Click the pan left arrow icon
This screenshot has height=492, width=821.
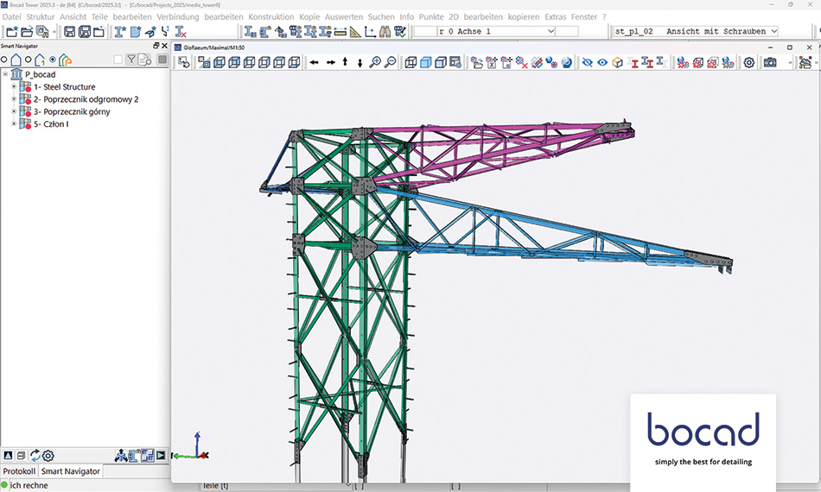[x=315, y=62]
